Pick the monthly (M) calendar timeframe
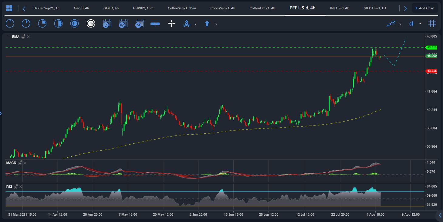This screenshot has height=222, width=443. click(140, 24)
